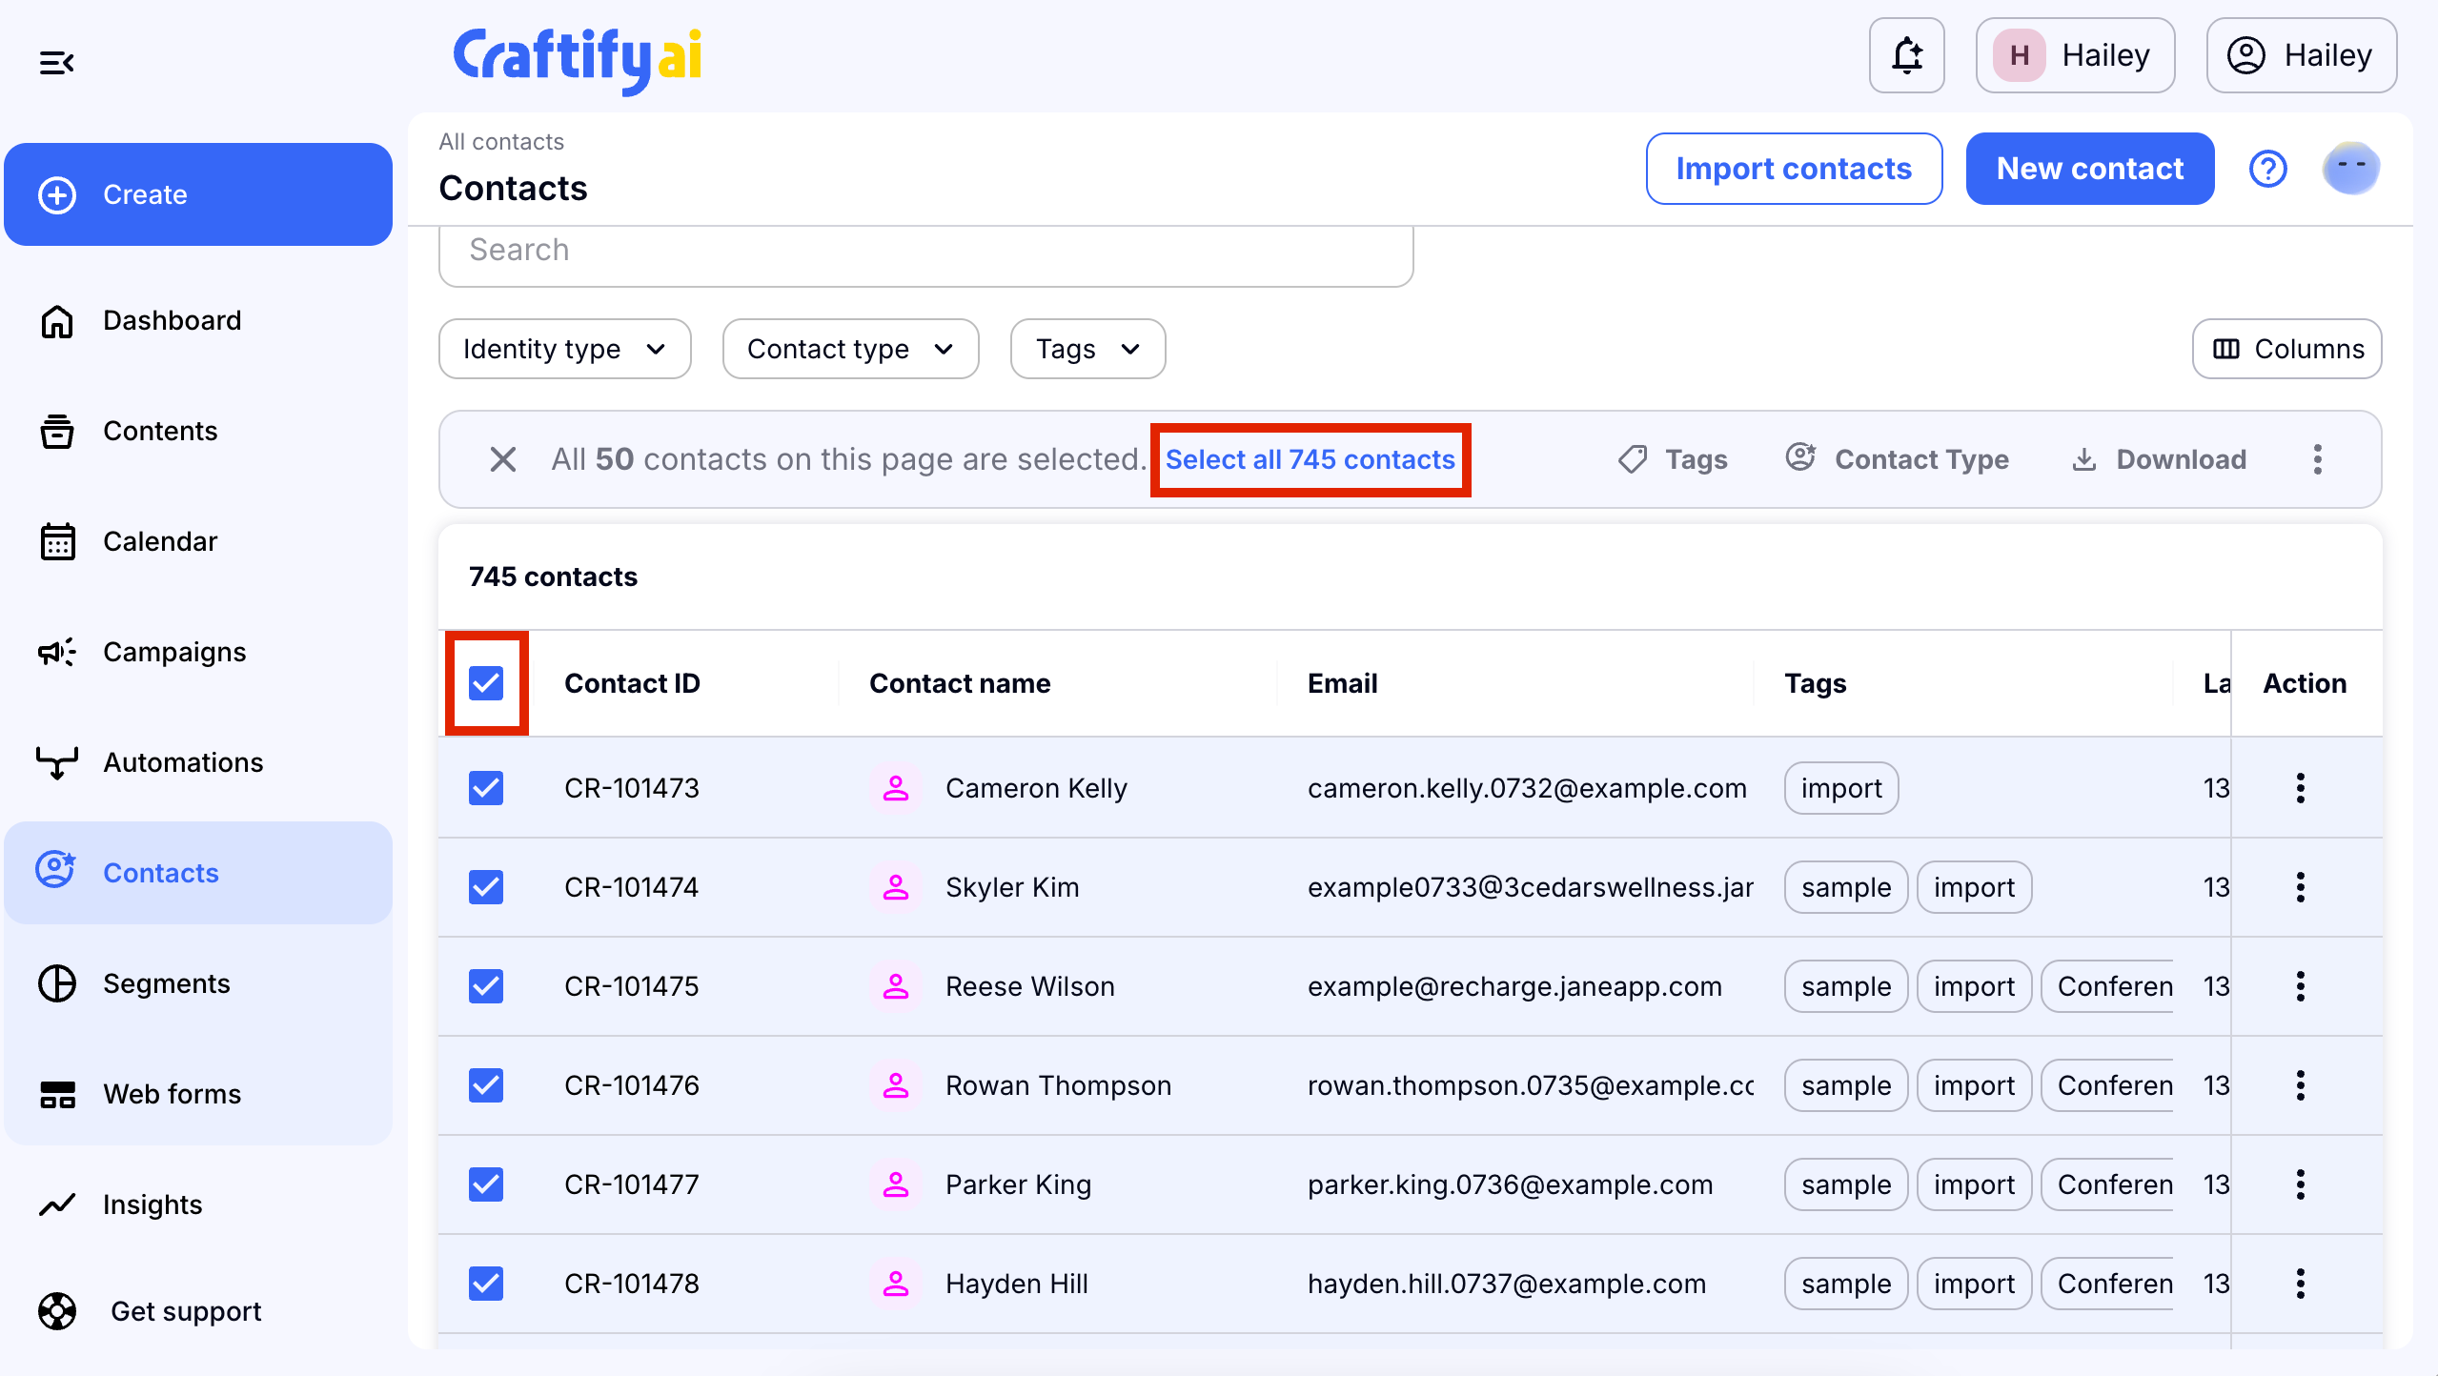Click New contact button
This screenshot has width=2438, height=1376.
click(x=2089, y=169)
